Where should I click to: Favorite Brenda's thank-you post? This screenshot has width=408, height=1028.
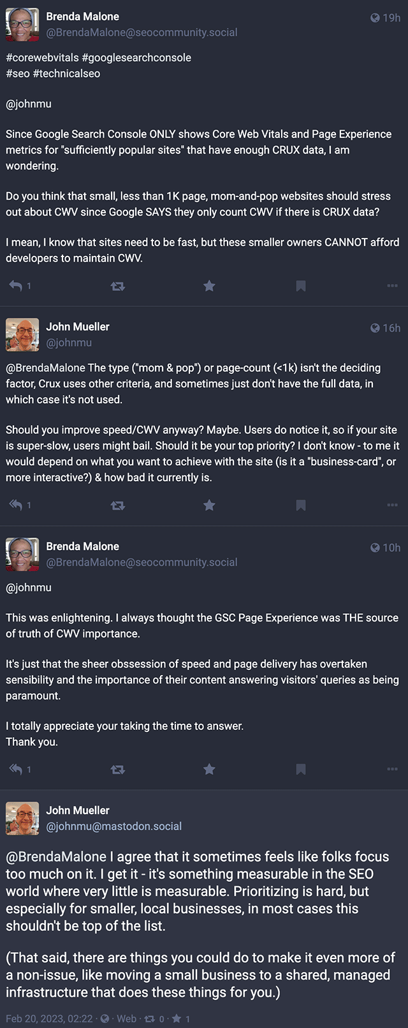pyautogui.click(x=209, y=769)
